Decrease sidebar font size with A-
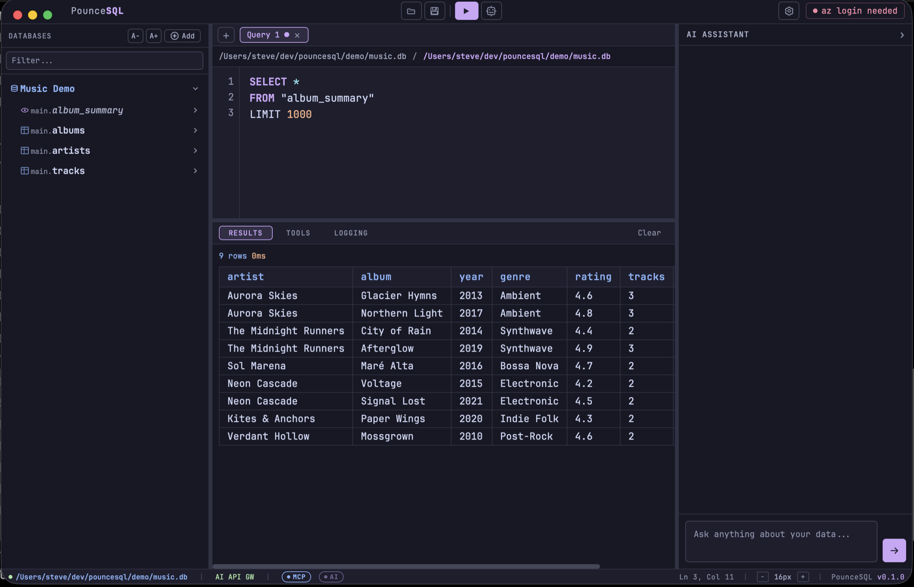 point(135,36)
